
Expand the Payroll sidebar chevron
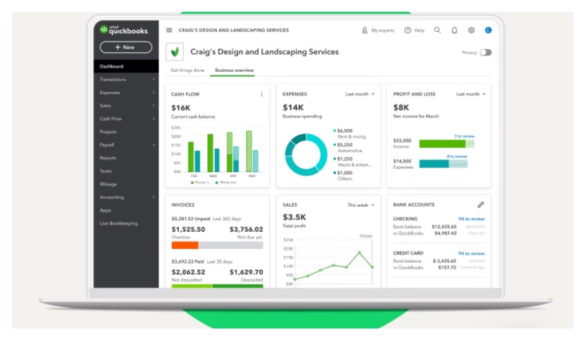(x=153, y=145)
